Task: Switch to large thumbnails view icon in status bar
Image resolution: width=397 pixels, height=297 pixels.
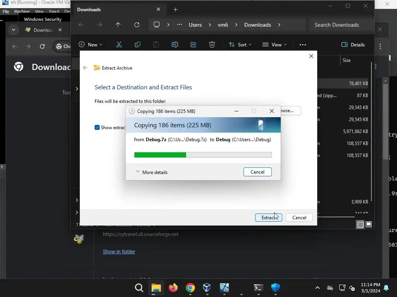Action: coord(369,224)
